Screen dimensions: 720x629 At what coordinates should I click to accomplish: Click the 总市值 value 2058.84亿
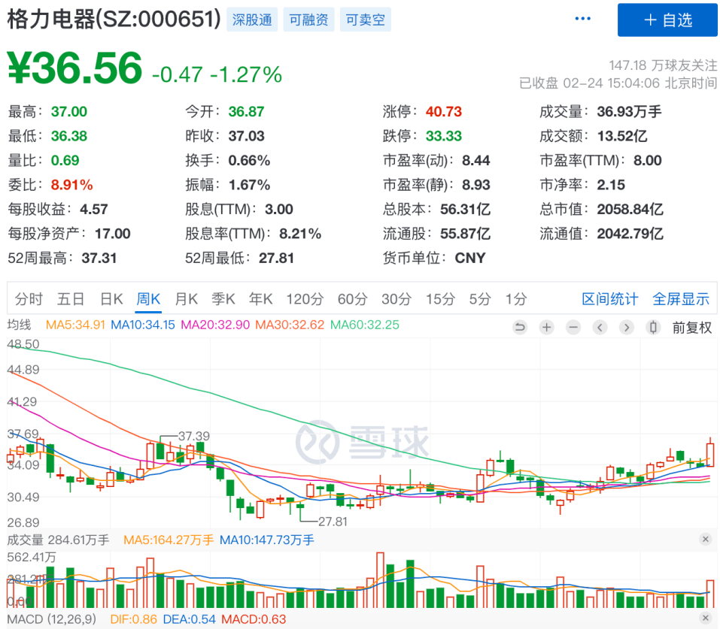(630, 209)
